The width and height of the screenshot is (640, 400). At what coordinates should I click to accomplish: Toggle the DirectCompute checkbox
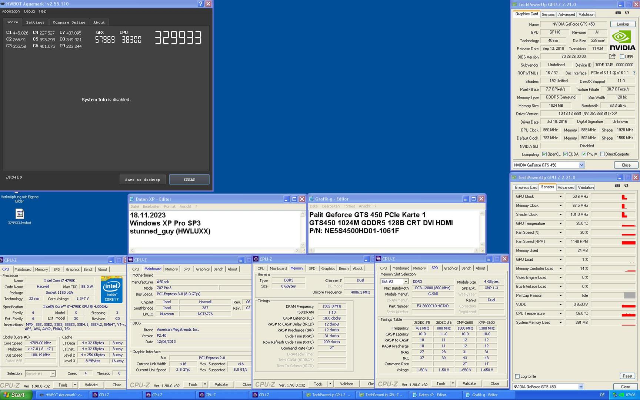(602, 154)
